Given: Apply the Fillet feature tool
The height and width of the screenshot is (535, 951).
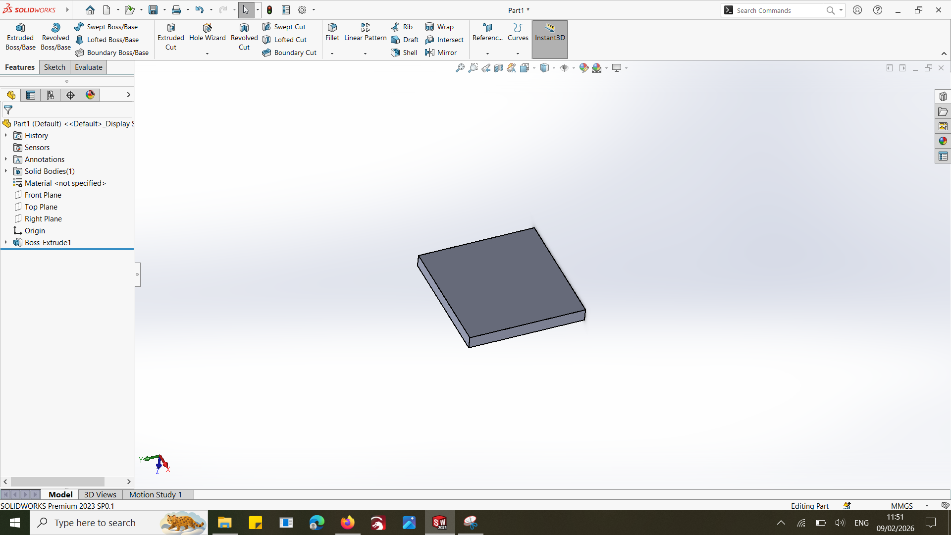Looking at the screenshot, I should click(332, 32).
